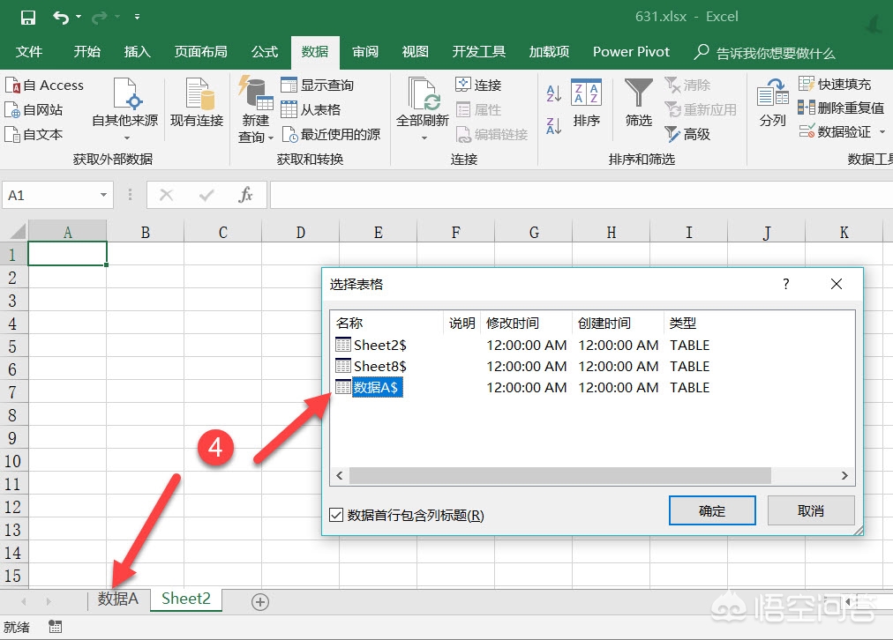The height and width of the screenshot is (640, 893).
Task: Open Recent Sources (最近使用的源)
Action: point(331,135)
